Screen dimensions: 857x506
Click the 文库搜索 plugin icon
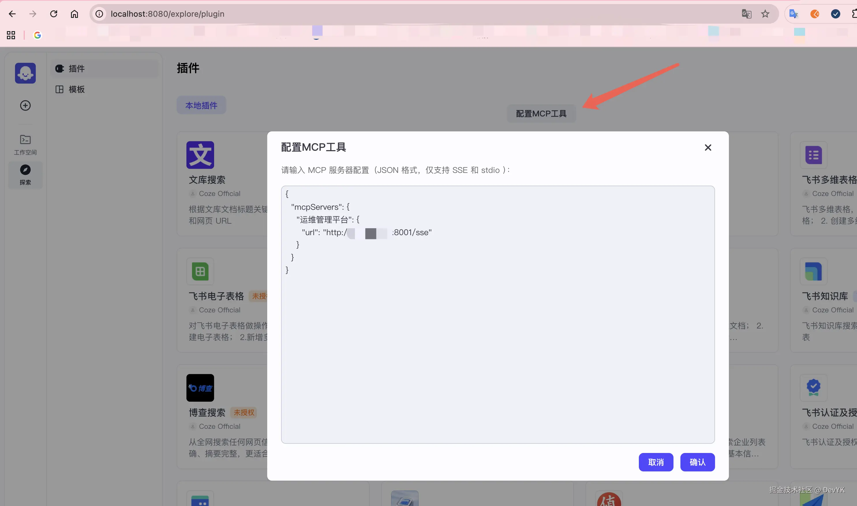click(200, 155)
